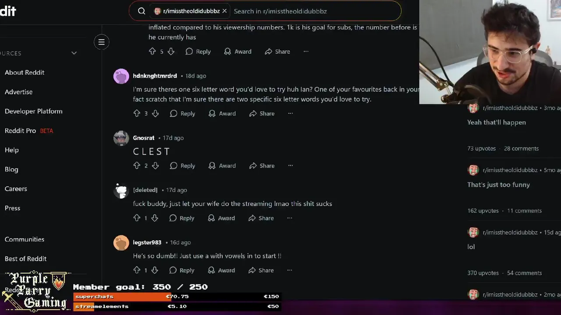Screen dimensions: 561x315
Task: Remove the r/imisstheoldidubbbz search filter
Action: [x=224, y=11]
